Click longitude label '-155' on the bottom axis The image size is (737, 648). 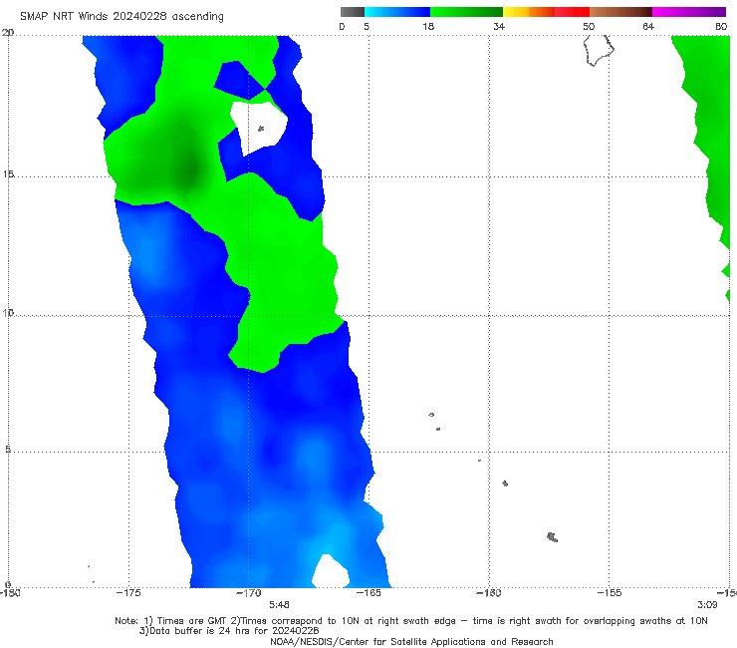click(x=610, y=593)
